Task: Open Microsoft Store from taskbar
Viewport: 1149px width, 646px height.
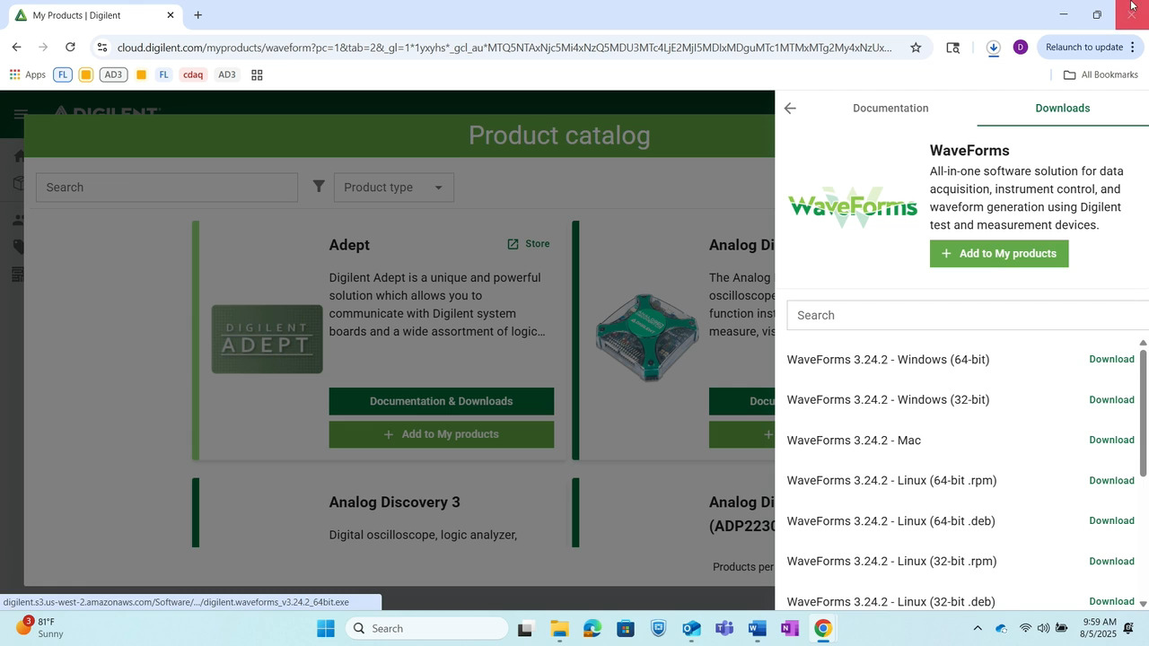Action: [x=626, y=628]
